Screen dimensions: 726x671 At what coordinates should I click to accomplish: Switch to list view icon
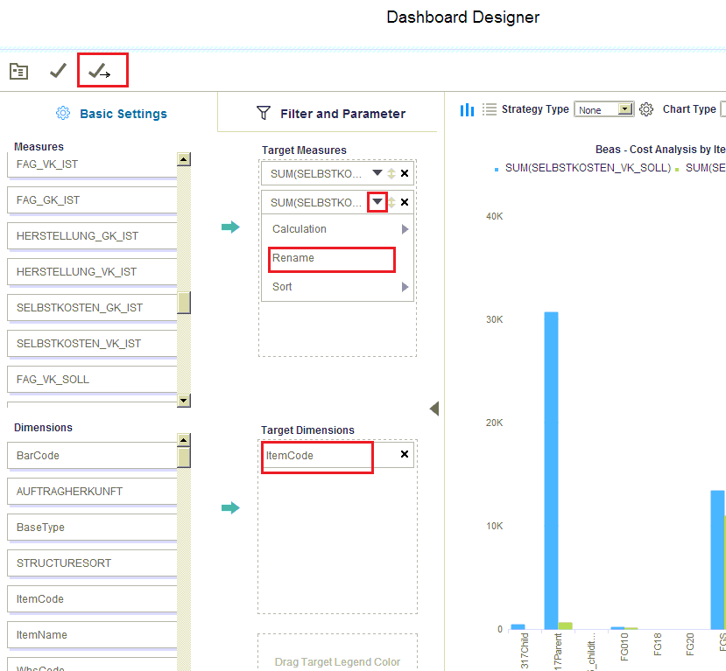pyautogui.click(x=490, y=109)
